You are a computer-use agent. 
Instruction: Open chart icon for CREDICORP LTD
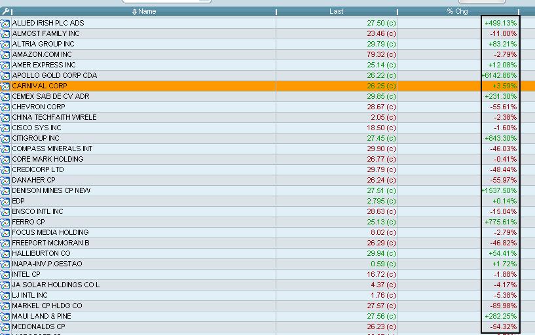click(5, 170)
